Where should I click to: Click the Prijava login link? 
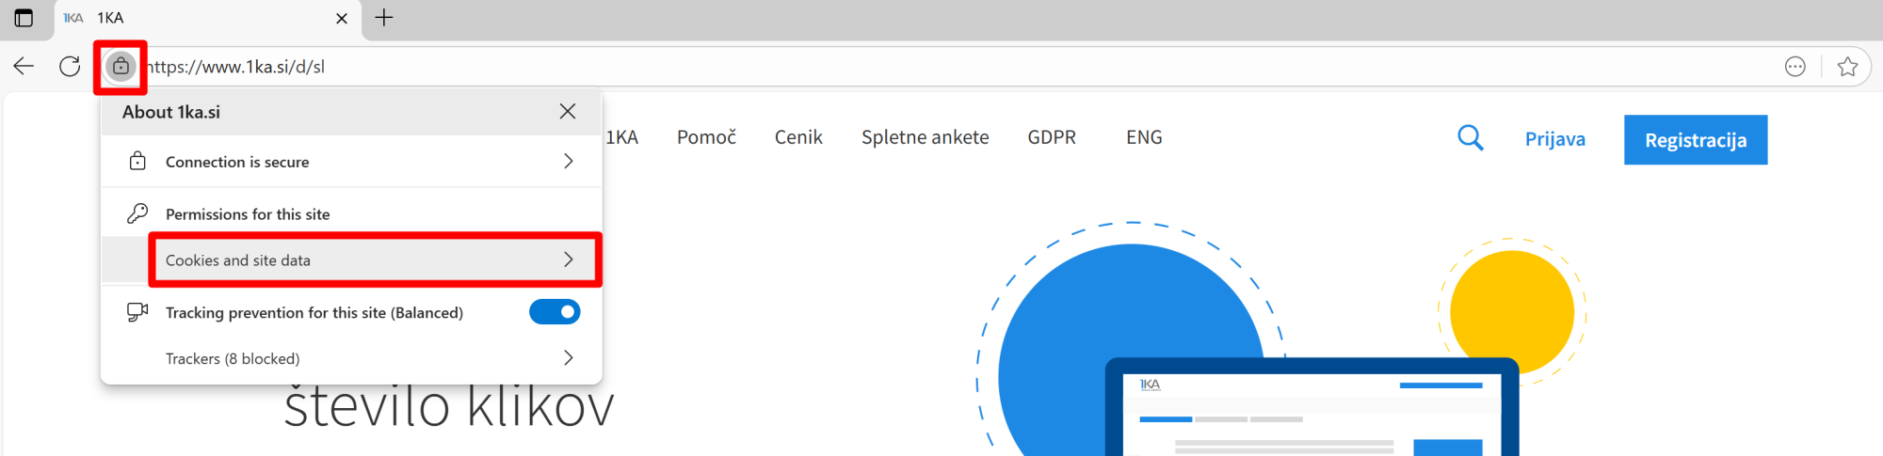point(1554,139)
